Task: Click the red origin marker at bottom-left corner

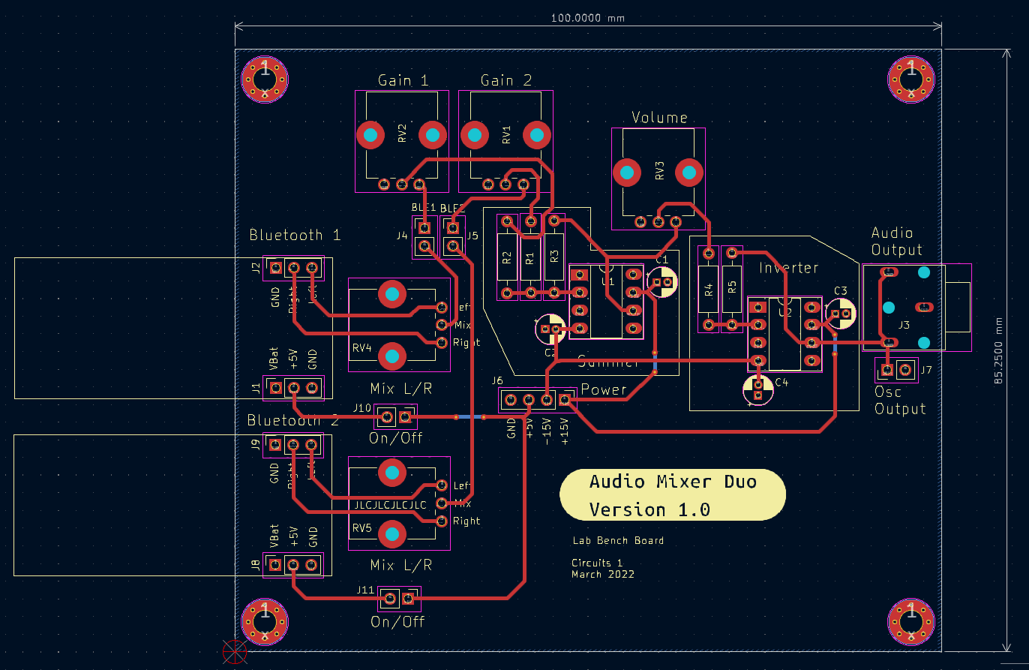Action: pos(235,651)
